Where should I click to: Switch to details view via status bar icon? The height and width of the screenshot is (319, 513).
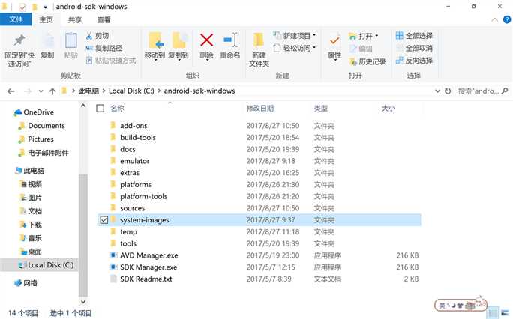(x=493, y=313)
